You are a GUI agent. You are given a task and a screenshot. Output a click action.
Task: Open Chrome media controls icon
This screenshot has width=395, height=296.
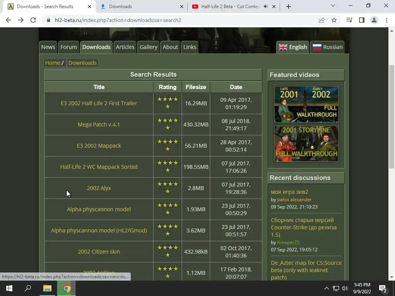(x=349, y=20)
